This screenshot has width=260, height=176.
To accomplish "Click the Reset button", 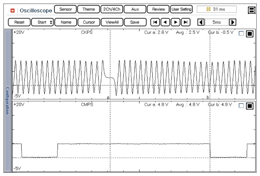I will pos(19,22).
